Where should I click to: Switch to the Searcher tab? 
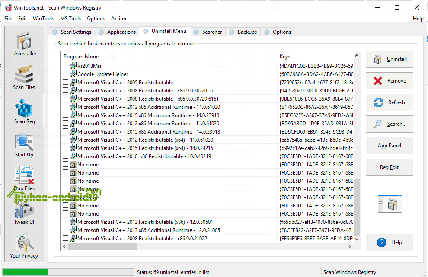(x=208, y=32)
